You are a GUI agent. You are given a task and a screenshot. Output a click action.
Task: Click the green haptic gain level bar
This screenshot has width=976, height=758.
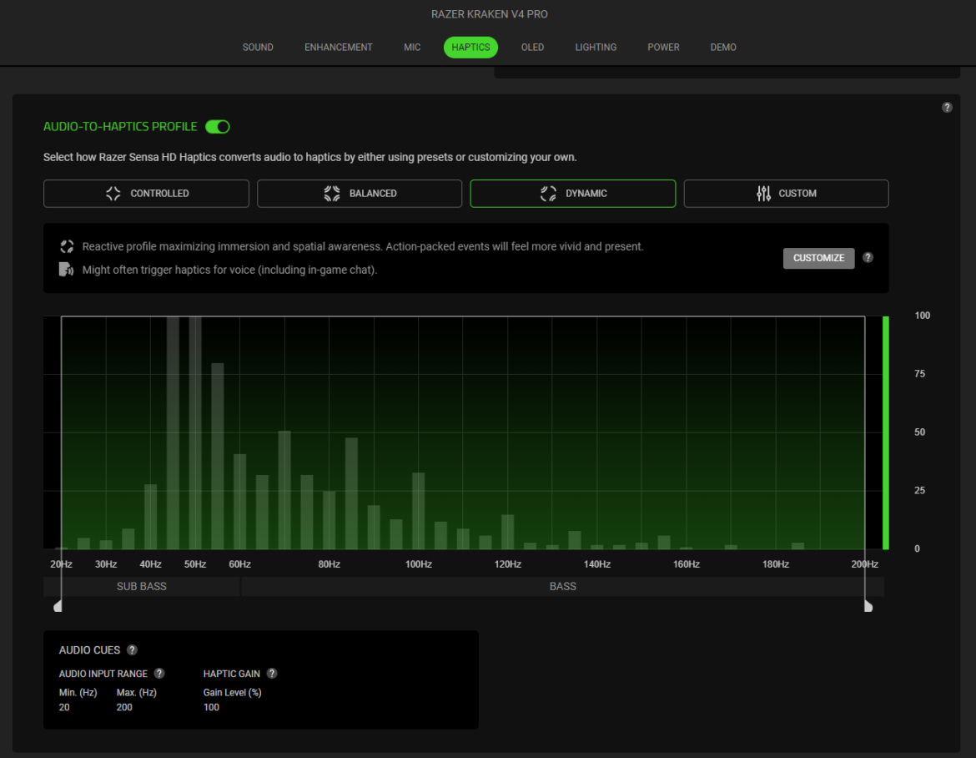886,432
